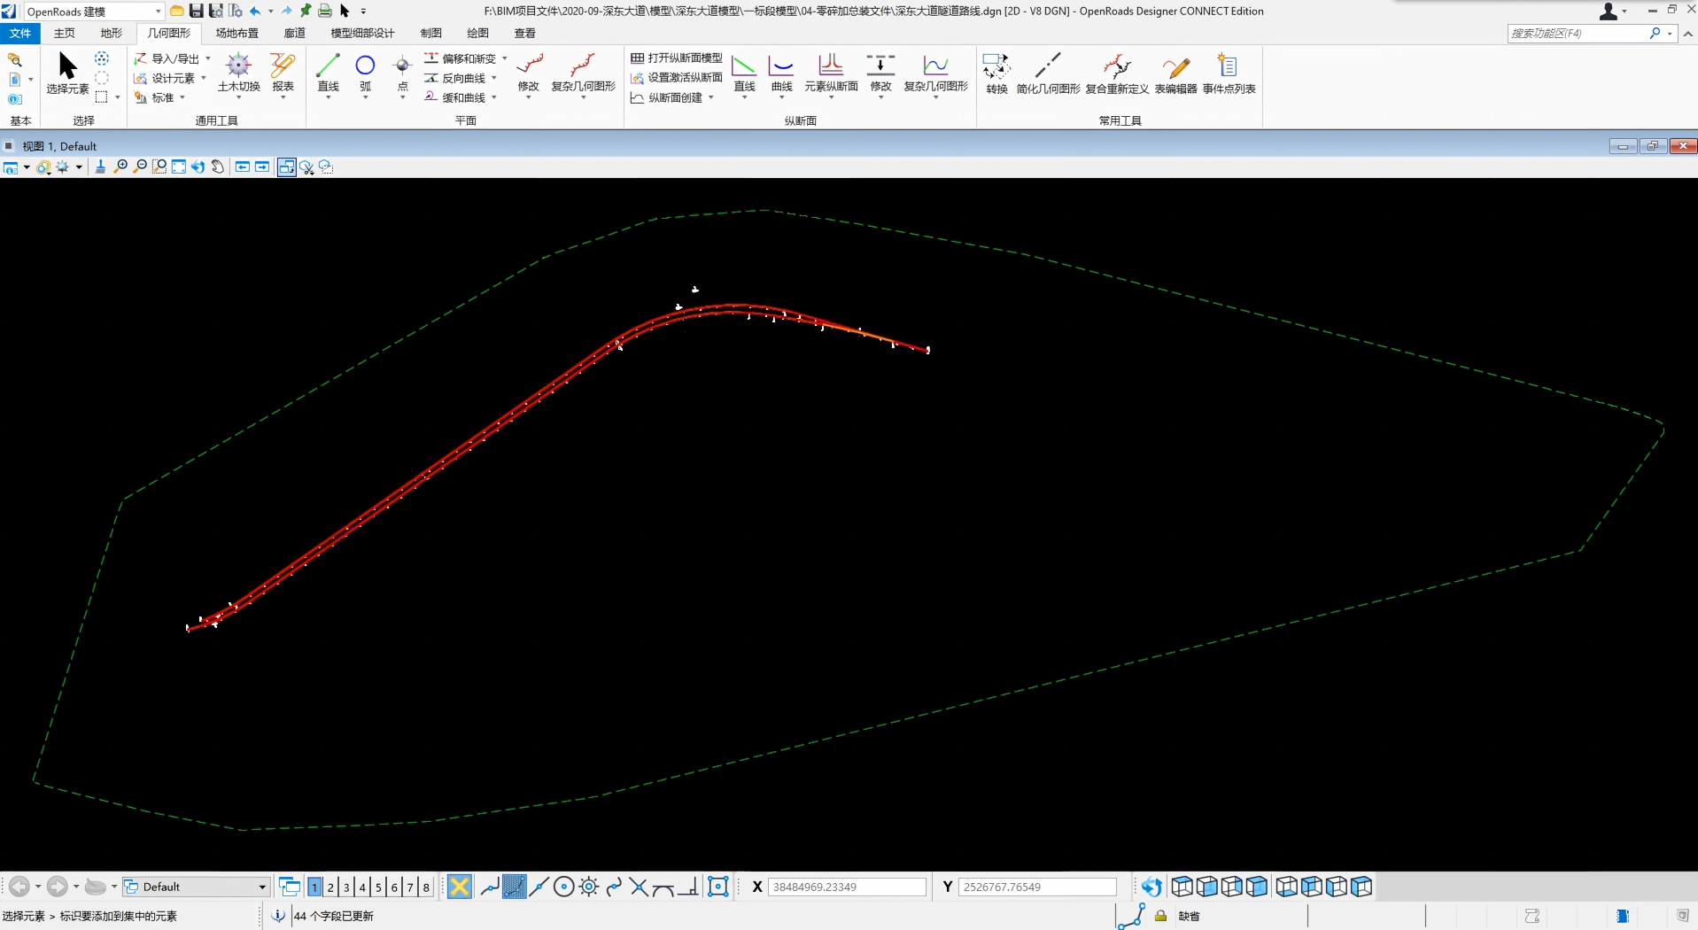Open the 元素纵断面 element profile tool

[831, 74]
